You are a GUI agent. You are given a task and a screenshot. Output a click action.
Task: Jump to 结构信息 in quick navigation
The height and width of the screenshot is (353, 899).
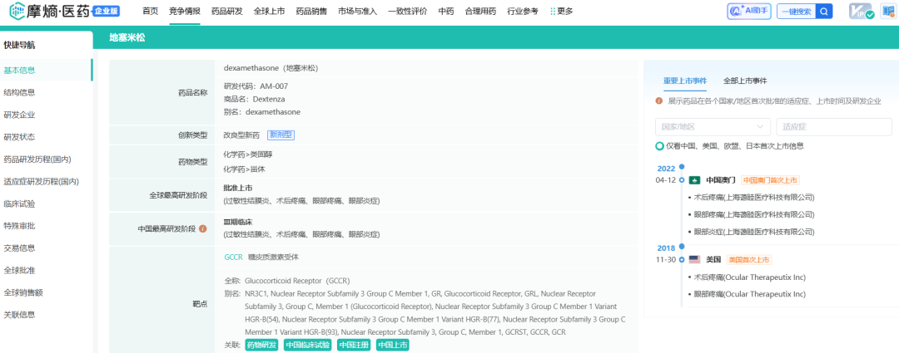coord(19,92)
